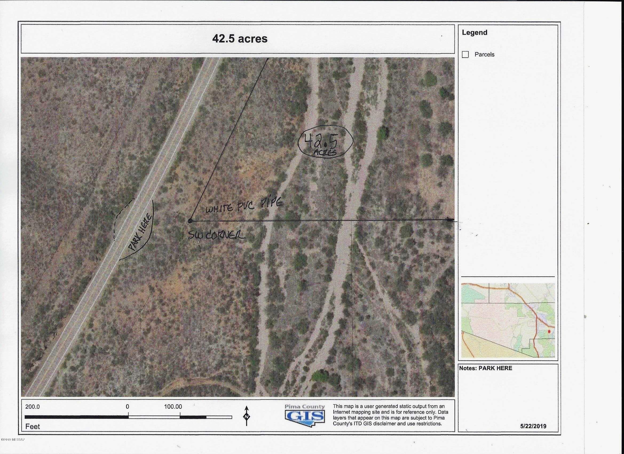624x454 pixels.
Task: Select the Notes: PARK HERE field
Action: [x=508, y=398]
